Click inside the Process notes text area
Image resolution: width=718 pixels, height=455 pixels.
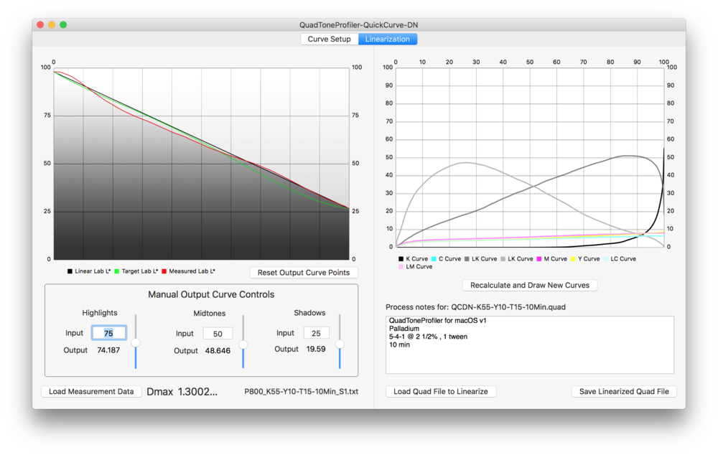click(530, 344)
